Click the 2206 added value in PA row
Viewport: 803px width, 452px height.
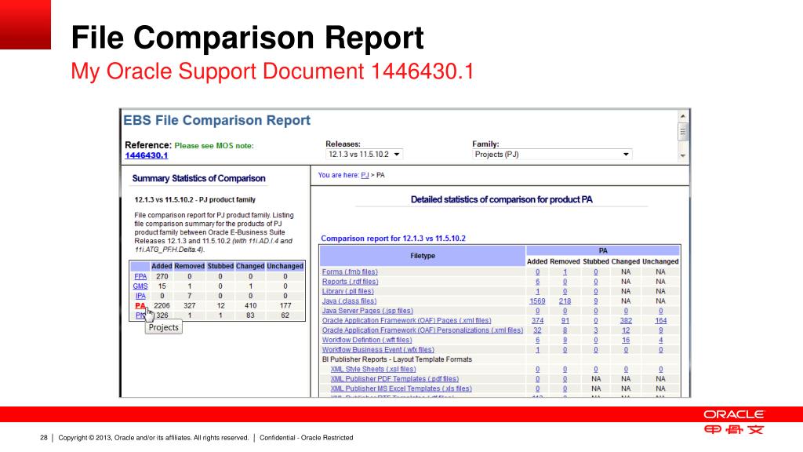tap(162, 305)
